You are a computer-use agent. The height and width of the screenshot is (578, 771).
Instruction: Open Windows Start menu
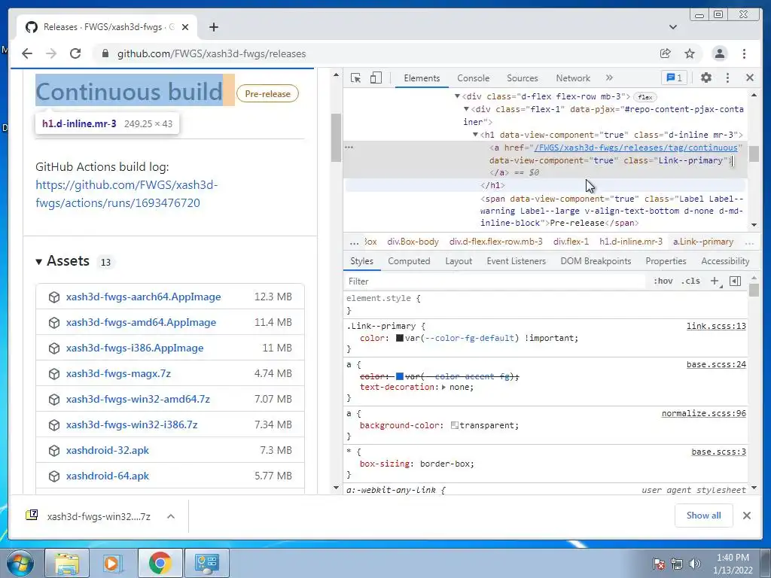coord(20,563)
